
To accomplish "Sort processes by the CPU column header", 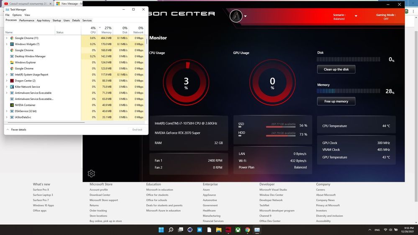I will pyautogui.click(x=89, y=30).
